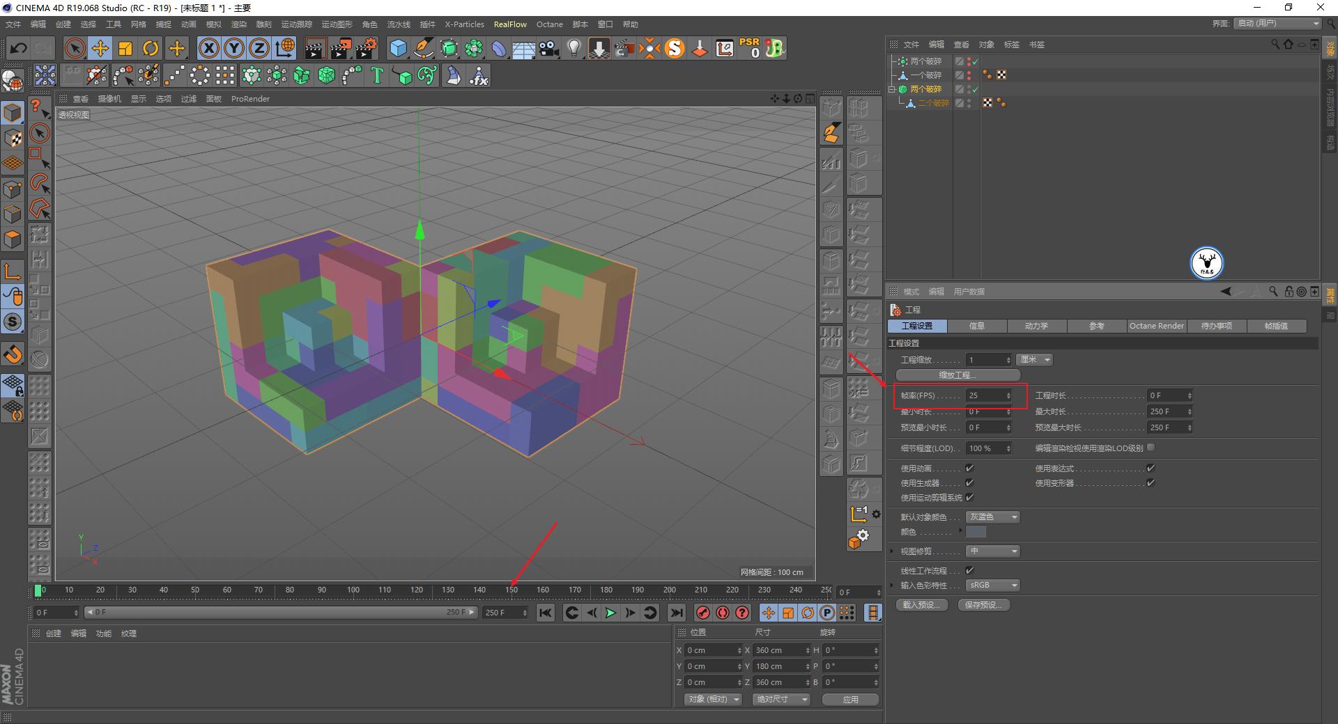Image resolution: width=1338 pixels, height=724 pixels.
Task: Select the Move tool in the toolbar
Action: pyautogui.click(x=100, y=47)
